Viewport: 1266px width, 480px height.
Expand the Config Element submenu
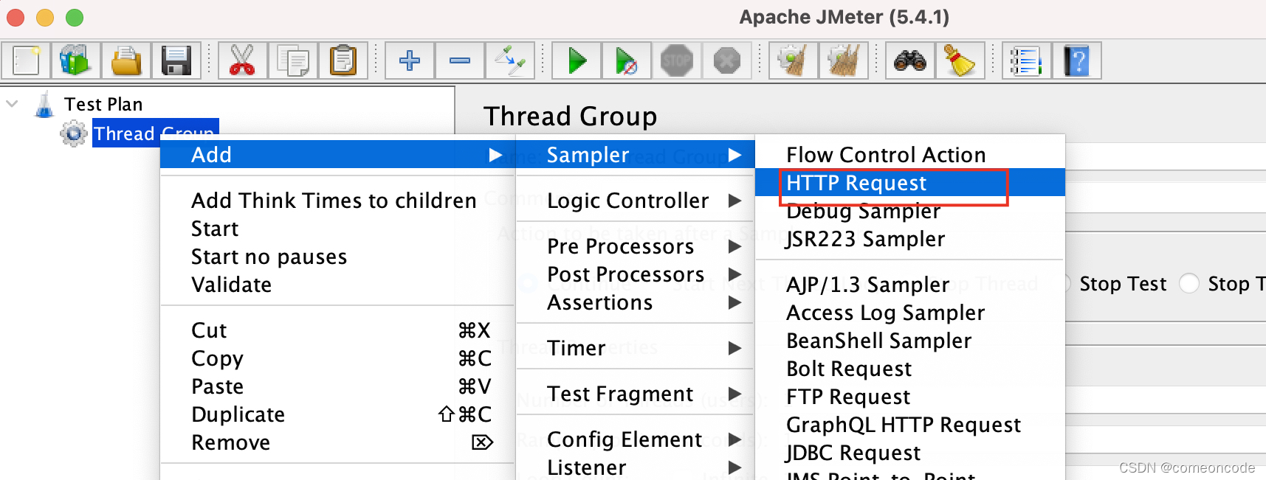point(635,439)
